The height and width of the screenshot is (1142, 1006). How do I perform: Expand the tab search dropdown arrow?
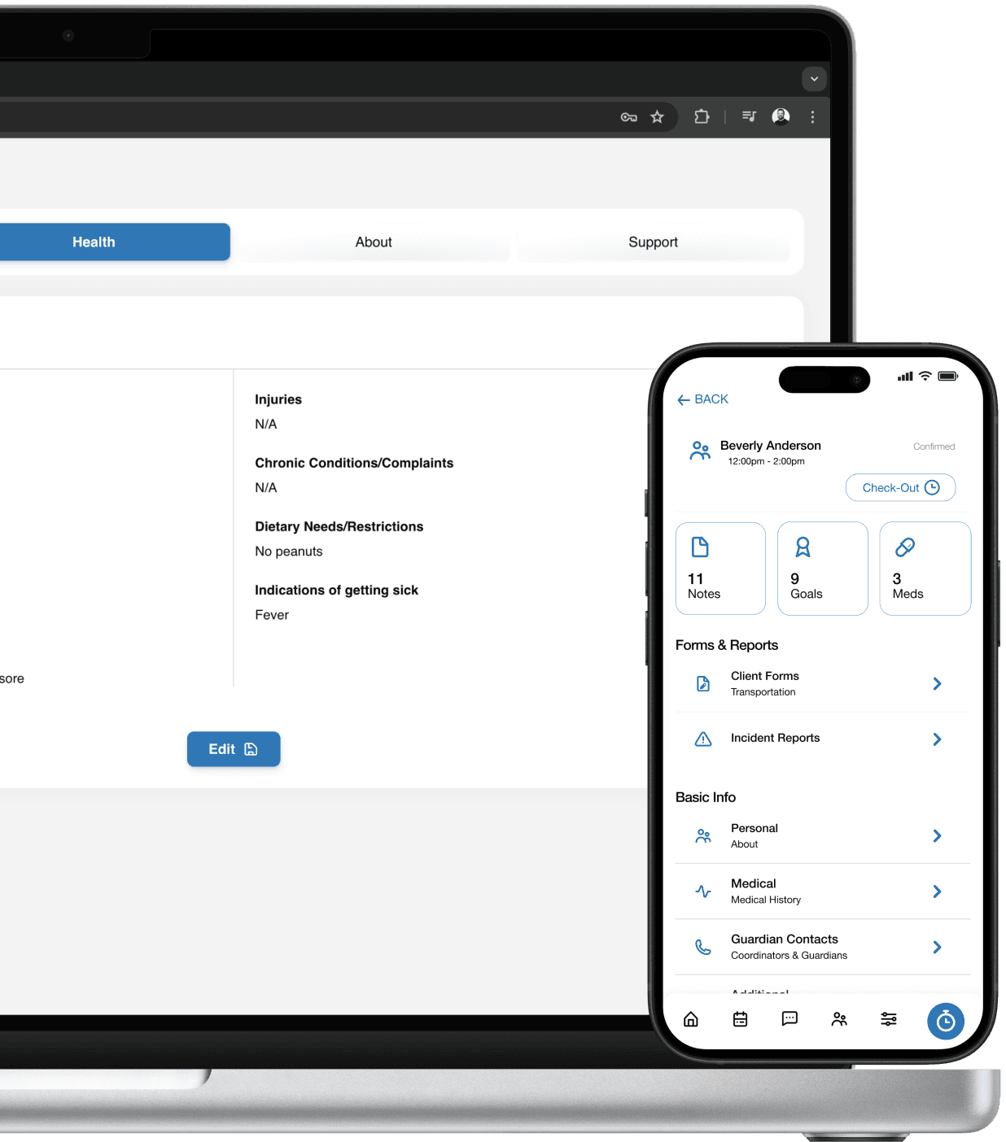pyautogui.click(x=814, y=79)
